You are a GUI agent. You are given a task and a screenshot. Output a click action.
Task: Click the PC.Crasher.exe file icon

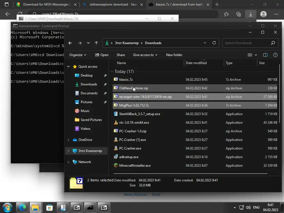pyautogui.click(x=116, y=148)
